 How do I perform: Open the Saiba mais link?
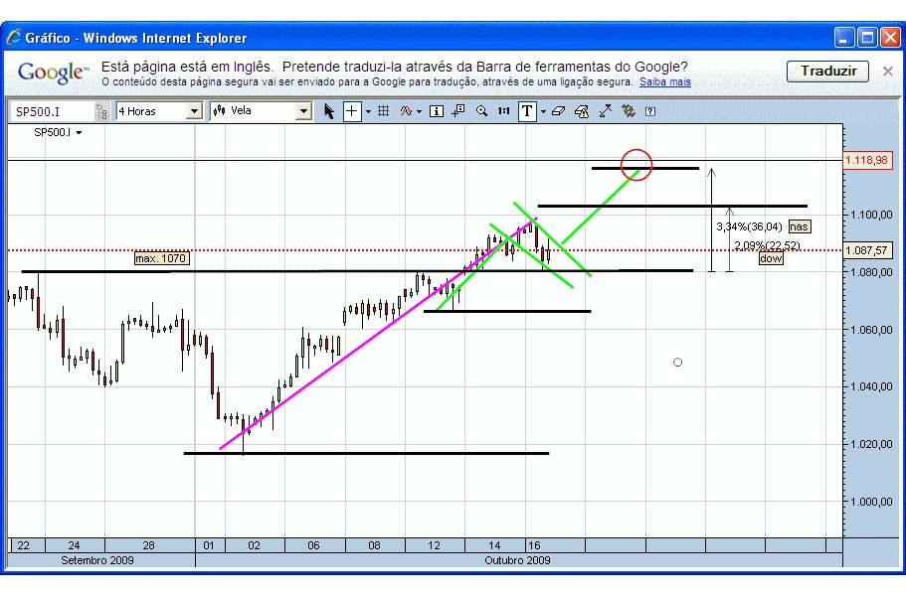click(x=665, y=81)
